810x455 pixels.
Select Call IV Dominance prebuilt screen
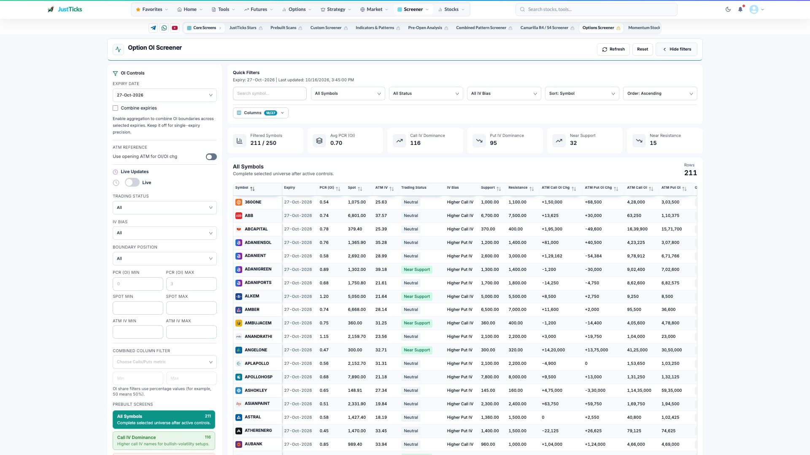tap(164, 441)
